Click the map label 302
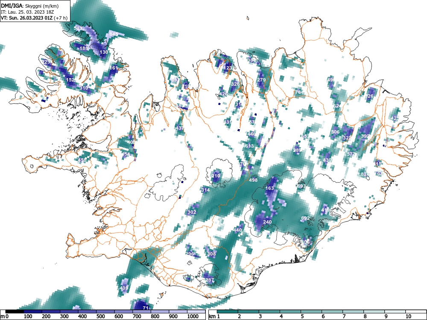The height and width of the screenshot is (320, 427). coord(192,212)
